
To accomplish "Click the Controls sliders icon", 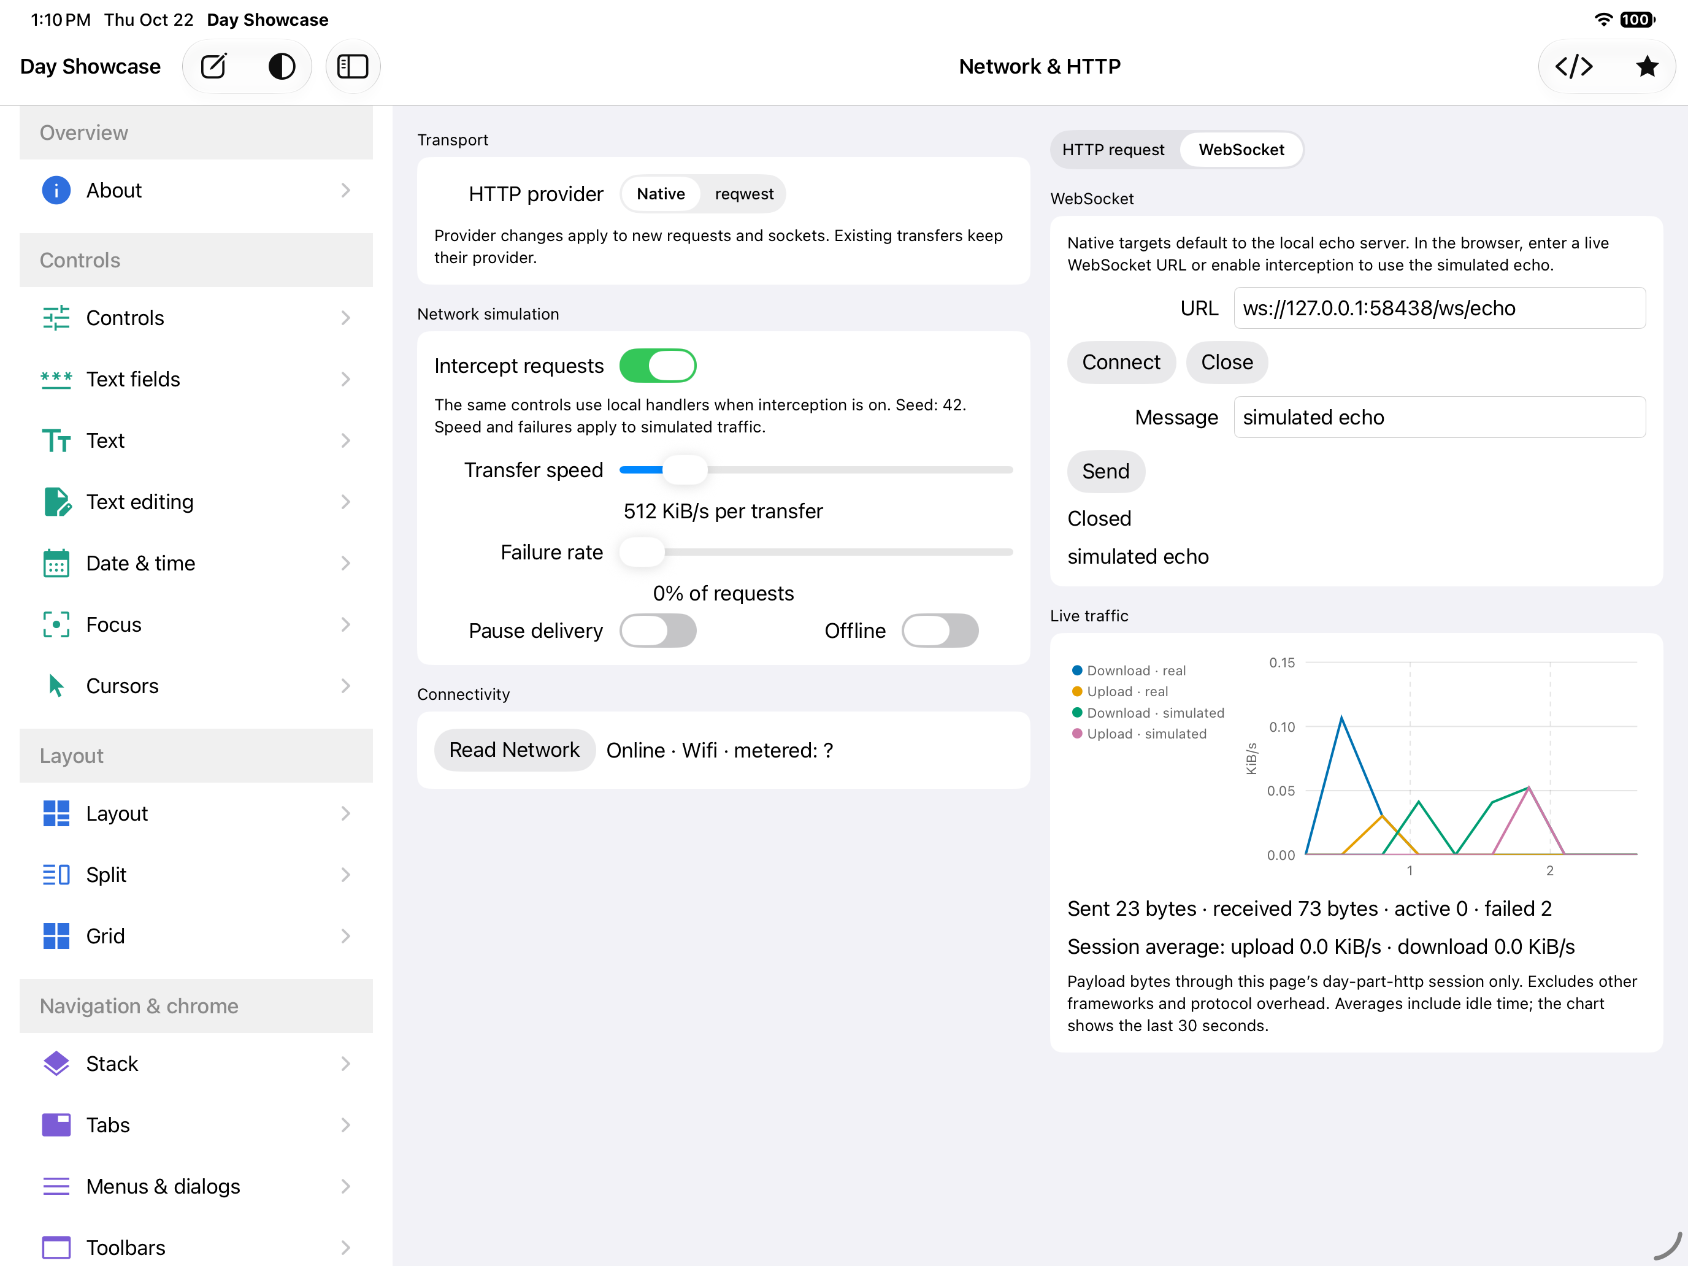I will [x=56, y=318].
